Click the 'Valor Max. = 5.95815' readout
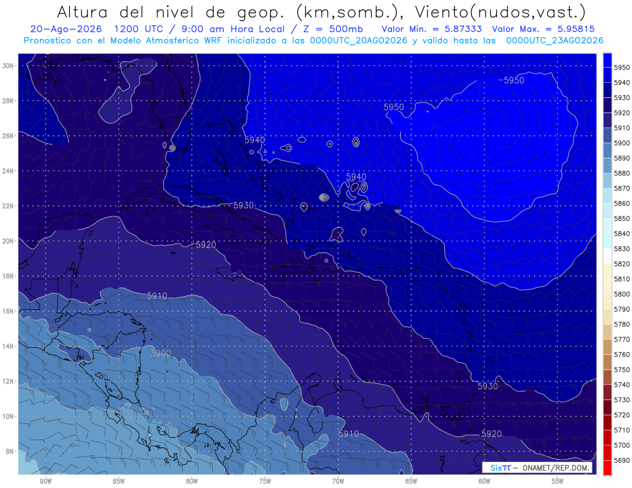632x488 pixels. pos(544,29)
